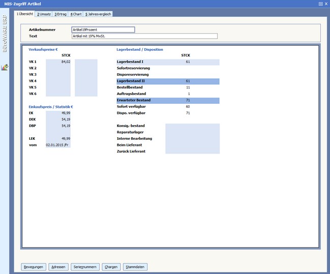The width and height of the screenshot is (330, 274).
Task: Select the highlighted Lagerbestand II row
Action: [168, 81]
